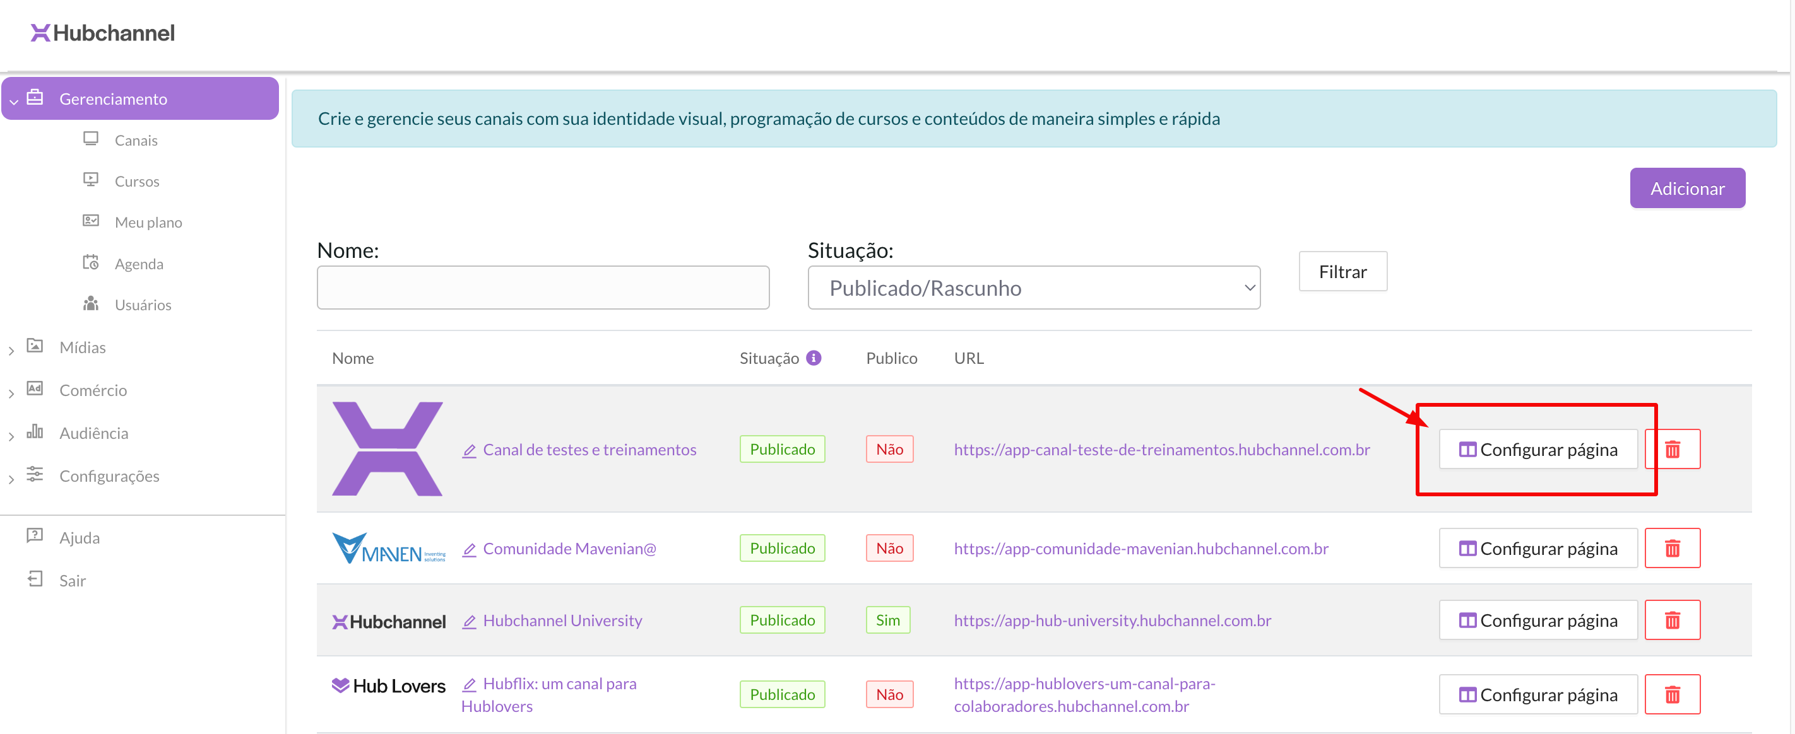This screenshot has height=734, width=1795.
Task: Expand the Audiência sidebar section
Action: (x=93, y=433)
